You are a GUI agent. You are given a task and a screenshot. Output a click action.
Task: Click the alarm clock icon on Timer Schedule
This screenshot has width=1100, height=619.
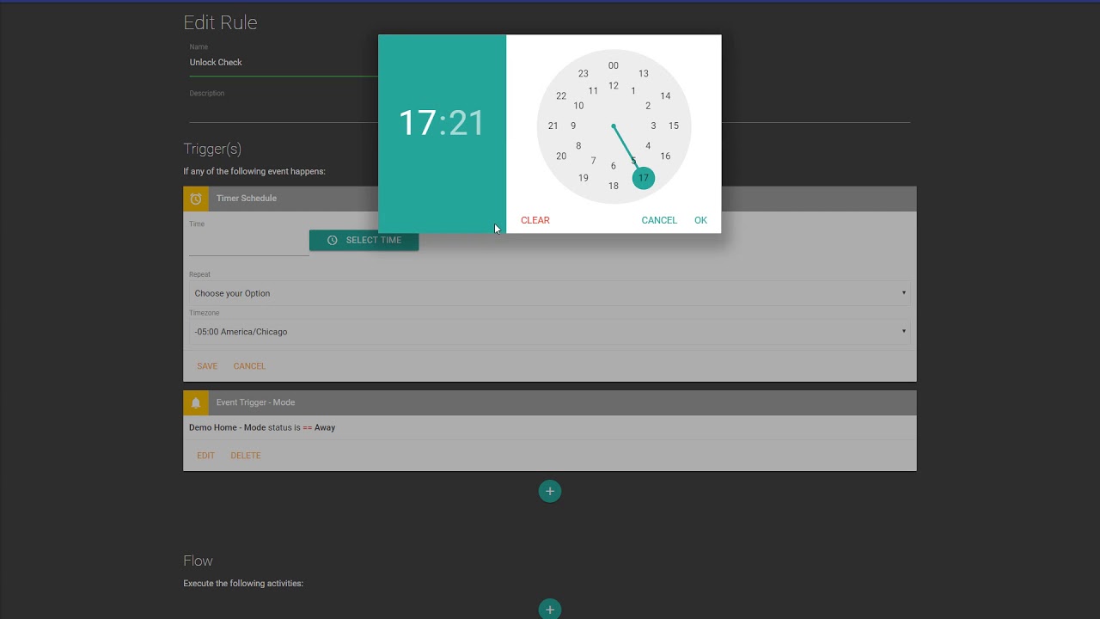[x=196, y=199]
